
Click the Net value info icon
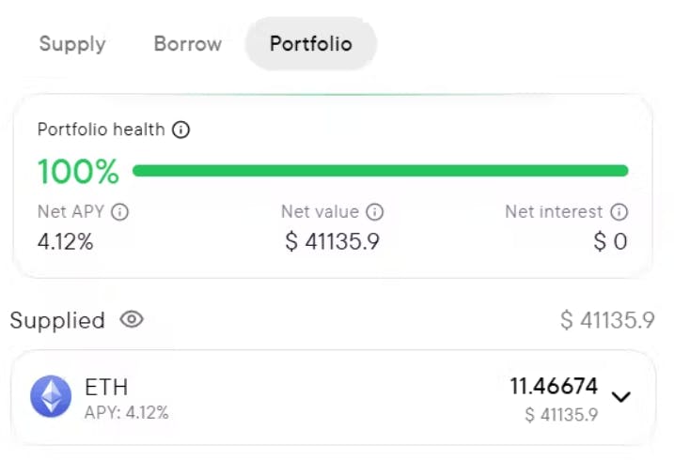[375, 212]
